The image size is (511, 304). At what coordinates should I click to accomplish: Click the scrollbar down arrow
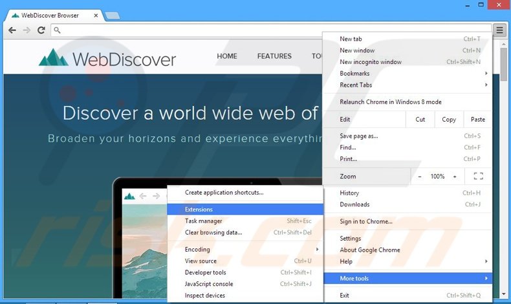tap(503, 294)
